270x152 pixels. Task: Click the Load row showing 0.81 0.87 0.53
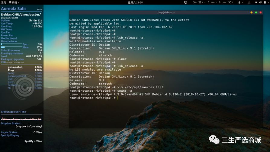21,56
